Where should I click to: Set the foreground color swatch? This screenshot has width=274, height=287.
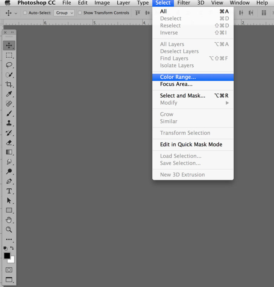7,256
